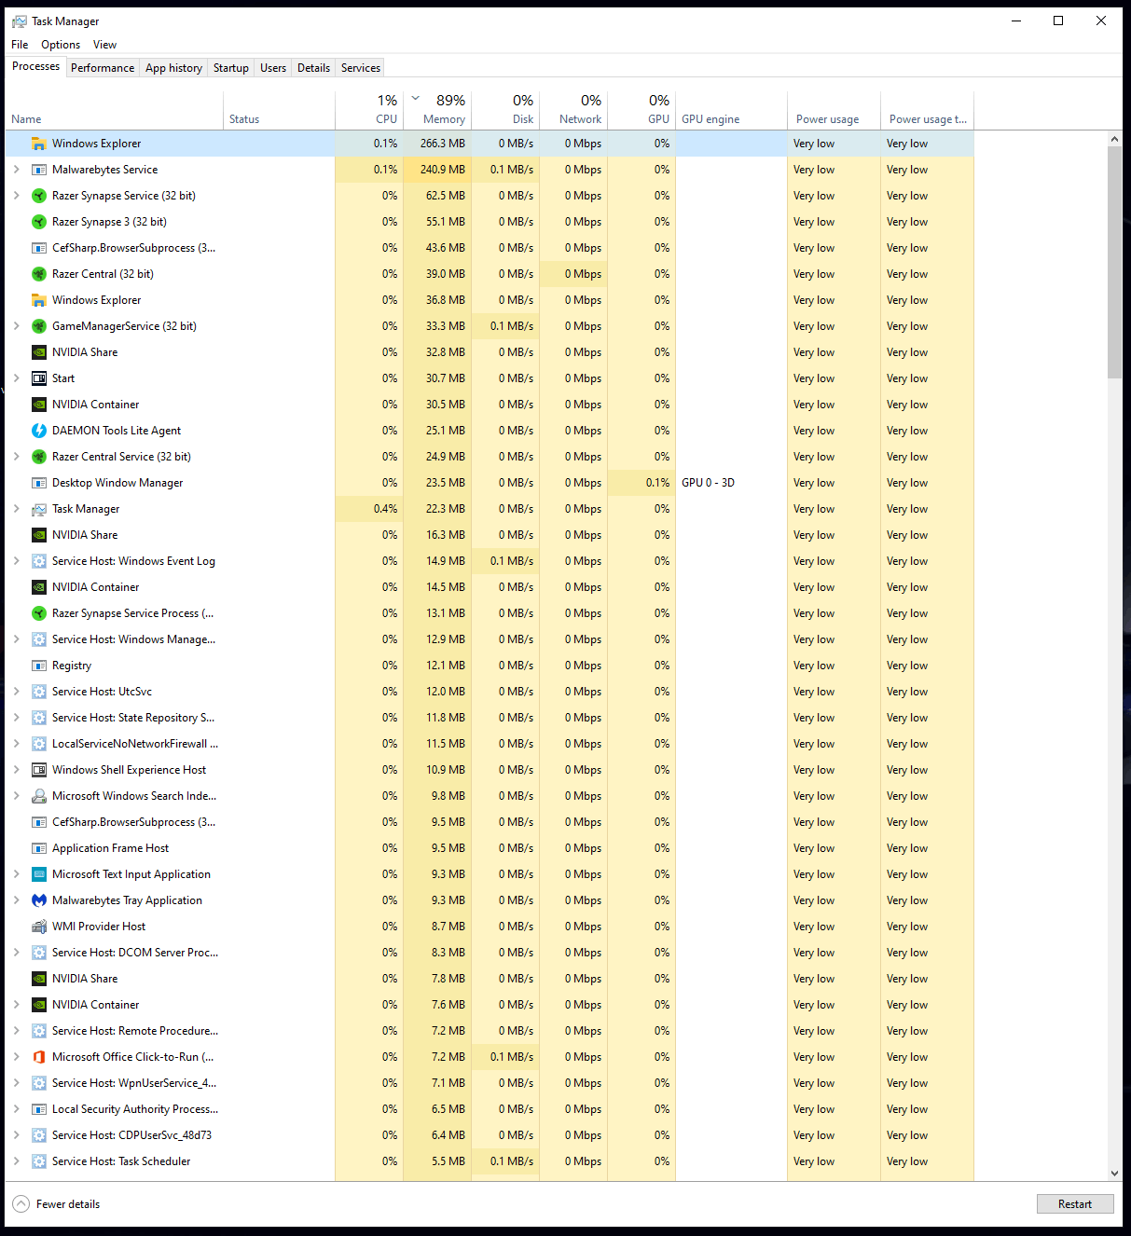The image size is (1131, 1236).
Task: Click the Microsoft Text Input Application icon
Action: pyautogui.click(x=39, y=874)
